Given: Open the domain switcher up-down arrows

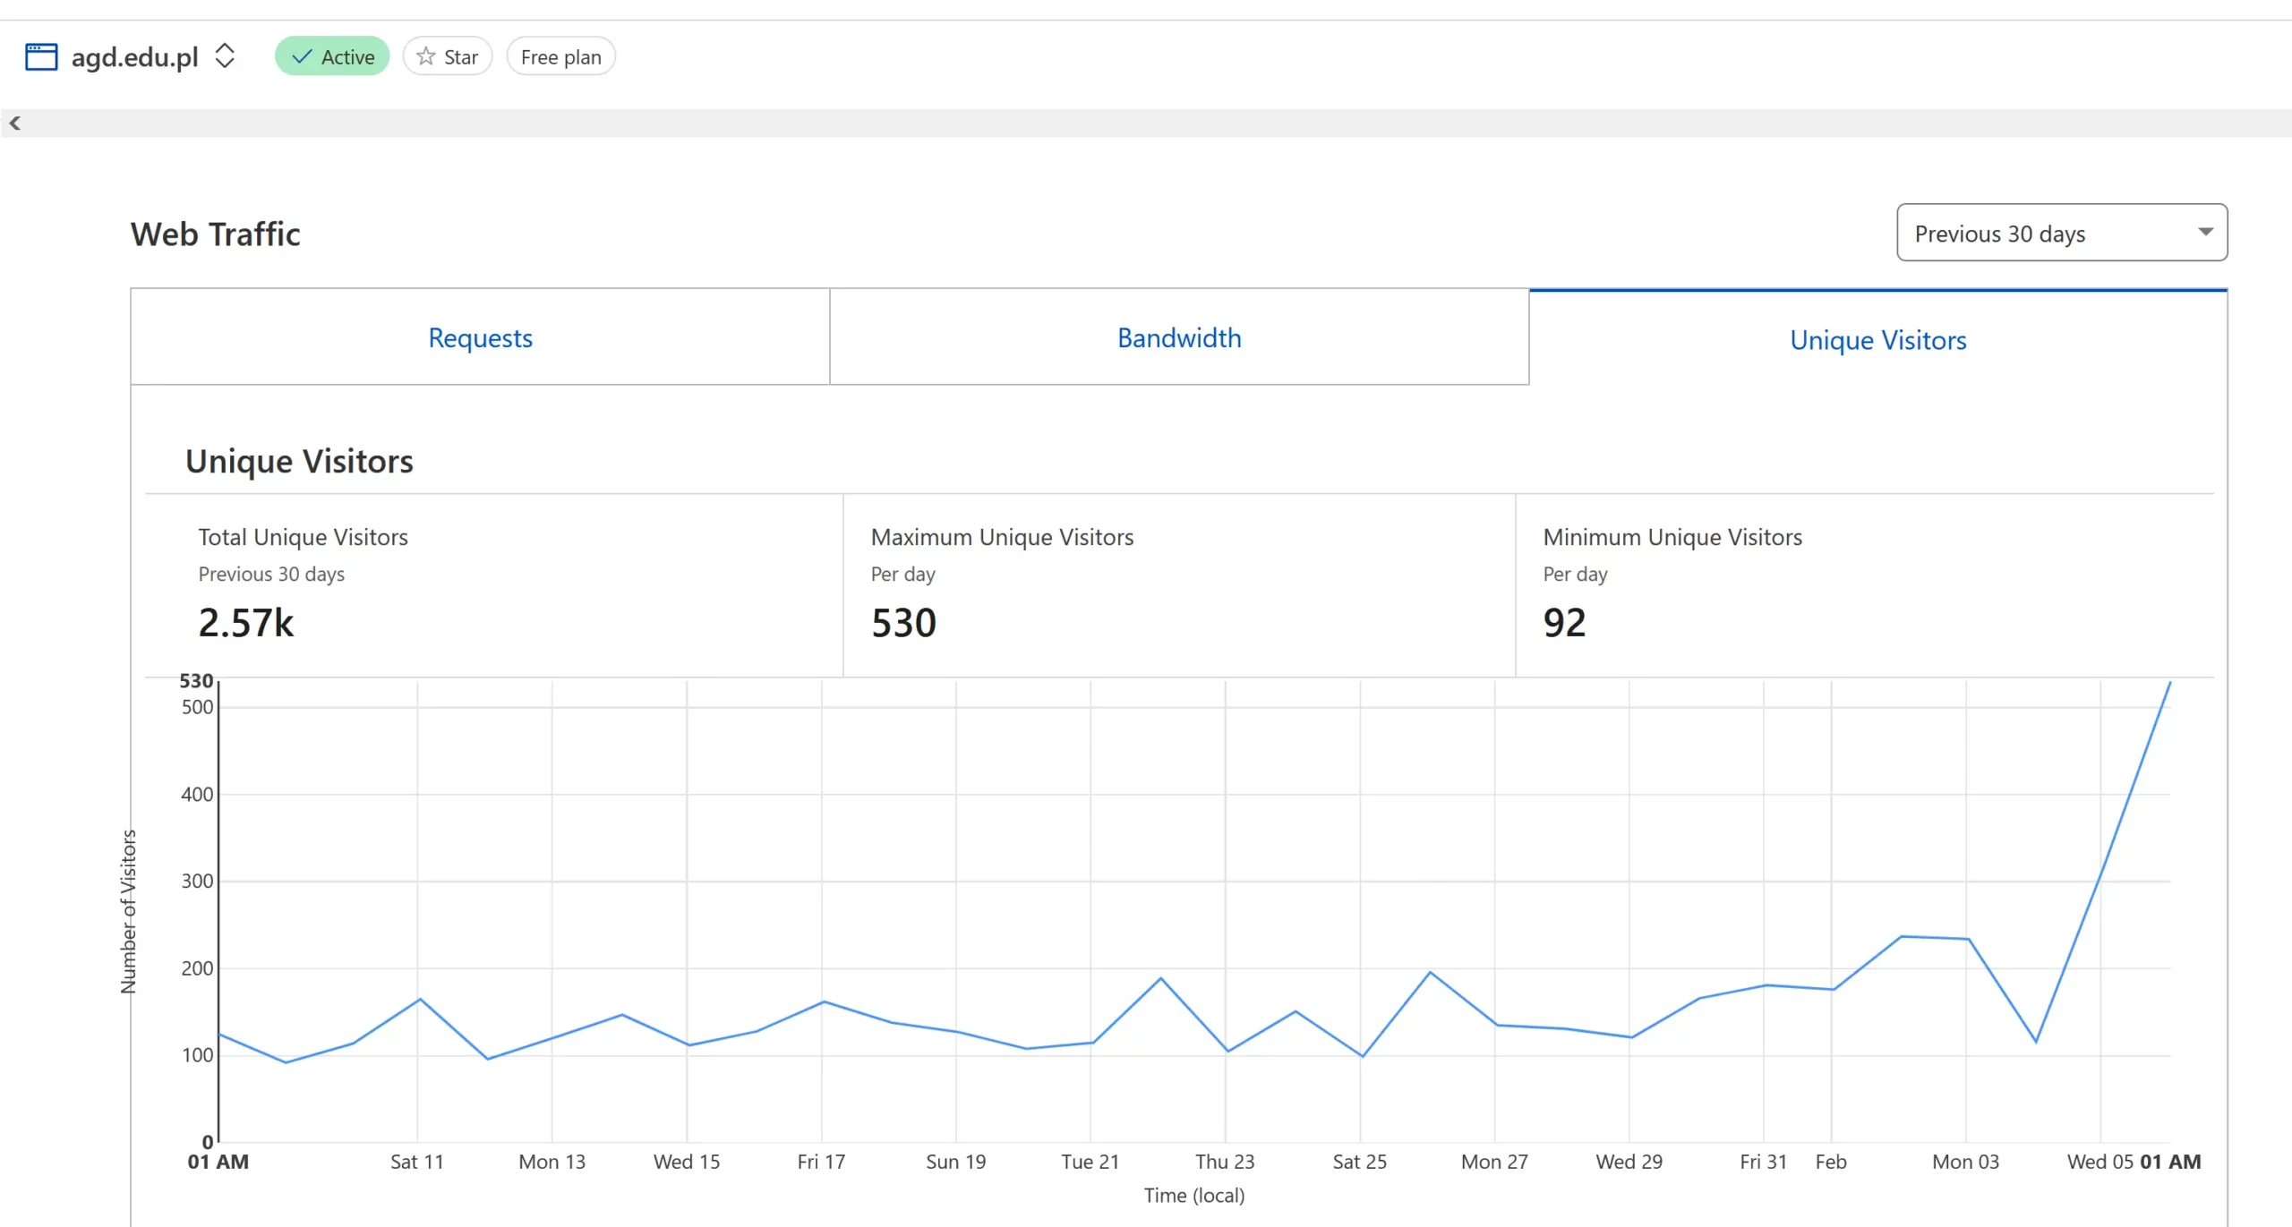Looking at the screenshot, I should (x=225, y=56).
